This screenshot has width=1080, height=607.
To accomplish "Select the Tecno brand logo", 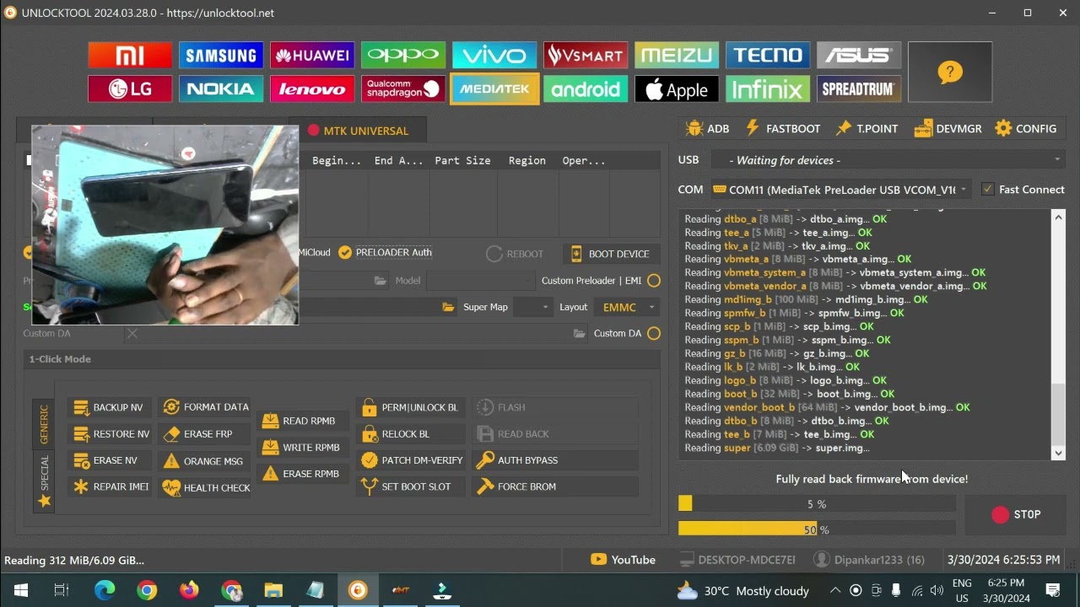I will point(768,56).
